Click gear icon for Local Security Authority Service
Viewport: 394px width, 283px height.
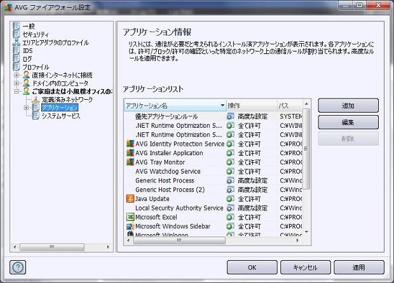click(x=230, y=208)
